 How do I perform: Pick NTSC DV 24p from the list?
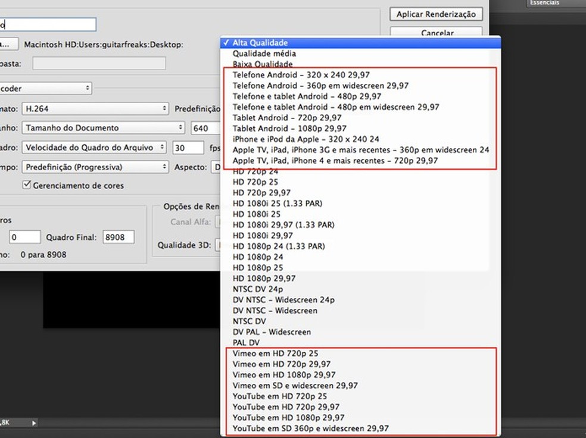(x=258, y=289)
